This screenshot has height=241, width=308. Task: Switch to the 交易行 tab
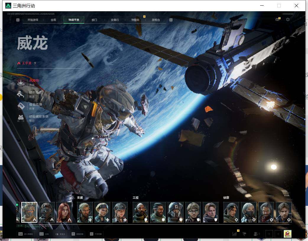115,20
